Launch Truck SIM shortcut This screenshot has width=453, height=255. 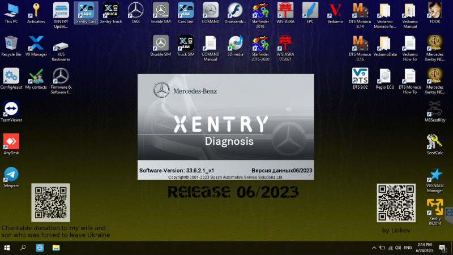186,46
